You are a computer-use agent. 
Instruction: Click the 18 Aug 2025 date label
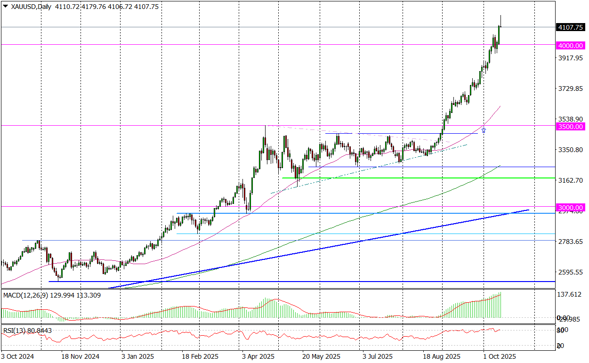pyautogui.click(x=441, y=356)
